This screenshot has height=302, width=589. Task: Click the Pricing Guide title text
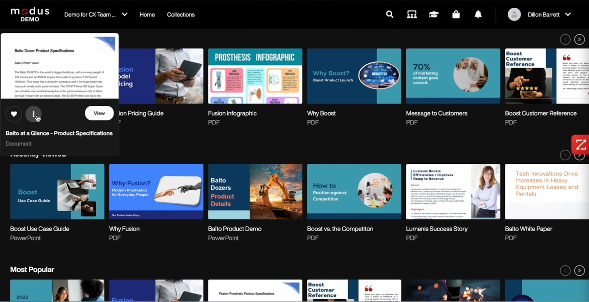(x=141, y=113)
